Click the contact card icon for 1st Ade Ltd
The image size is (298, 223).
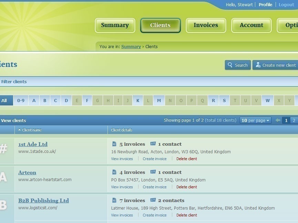153,144
